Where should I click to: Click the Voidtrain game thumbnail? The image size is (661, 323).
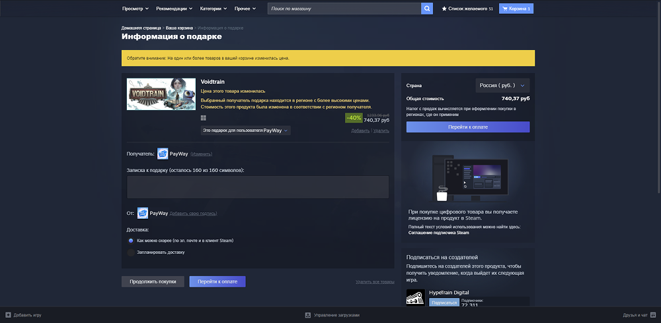point(161,94)
